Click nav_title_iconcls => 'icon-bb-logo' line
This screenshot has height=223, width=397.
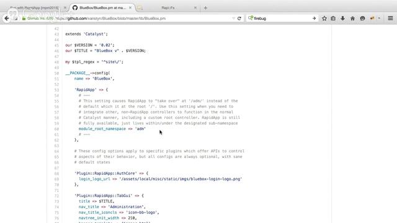[118, 212]
